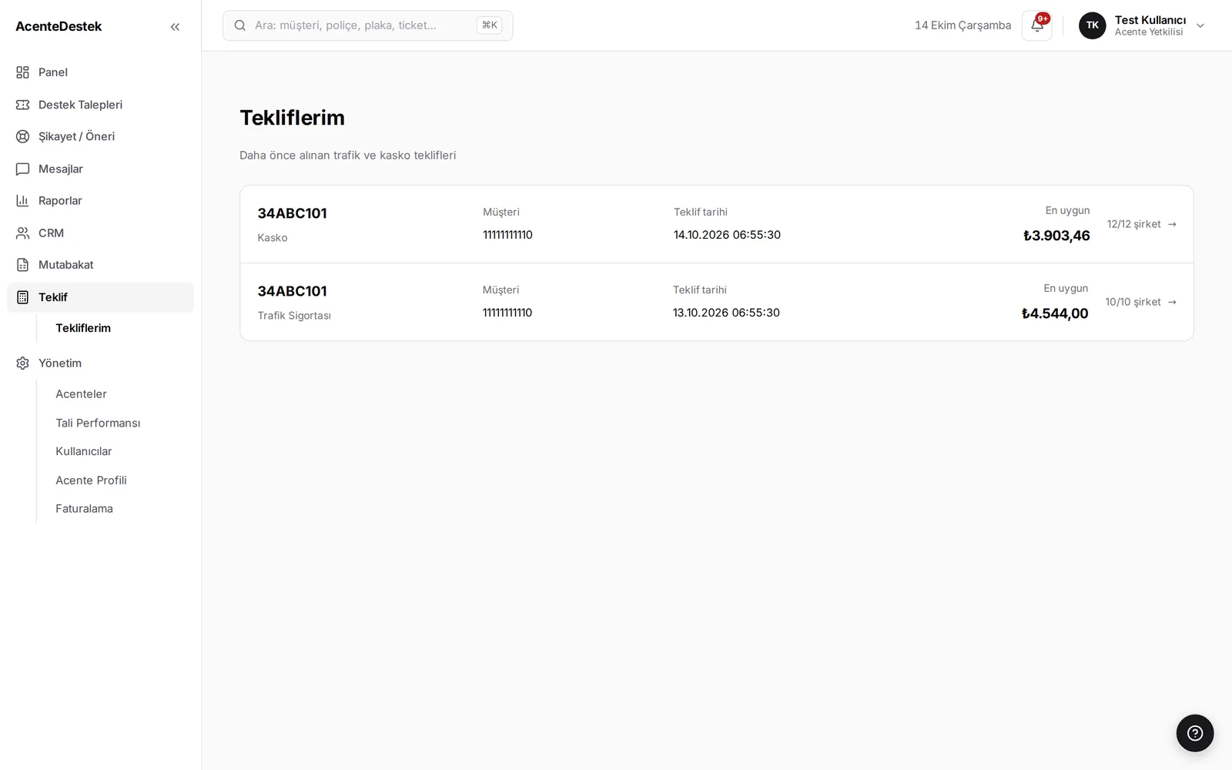Click the Yönetim gear icon
Image resolution: width=1232 pixels, height=770 pixels.
pos(23,363)
